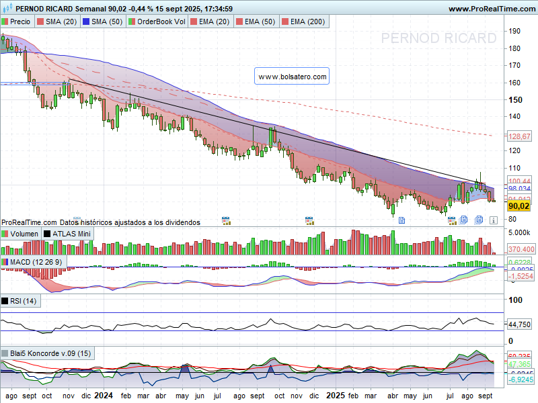
Task: Click the SMA (20) legend color swatch
Action: [40, 21]
